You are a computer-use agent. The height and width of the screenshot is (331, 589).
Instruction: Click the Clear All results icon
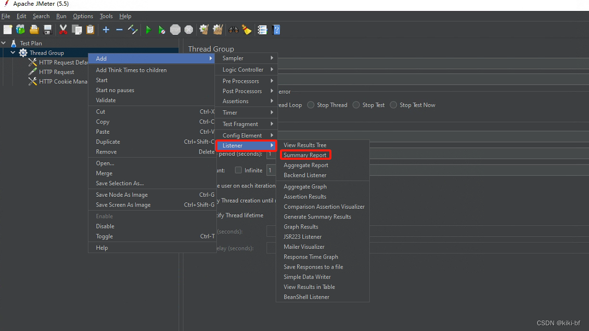click(218, 30)
